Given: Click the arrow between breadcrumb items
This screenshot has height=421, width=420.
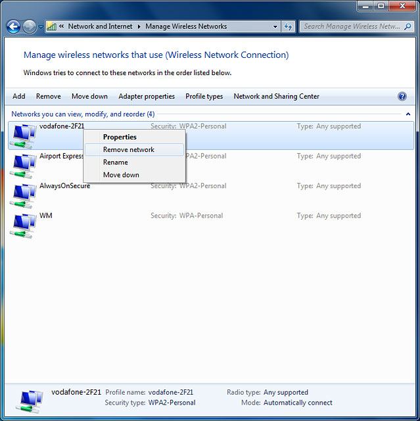Looking at the screenshot, I should click(x=139, y=26).
